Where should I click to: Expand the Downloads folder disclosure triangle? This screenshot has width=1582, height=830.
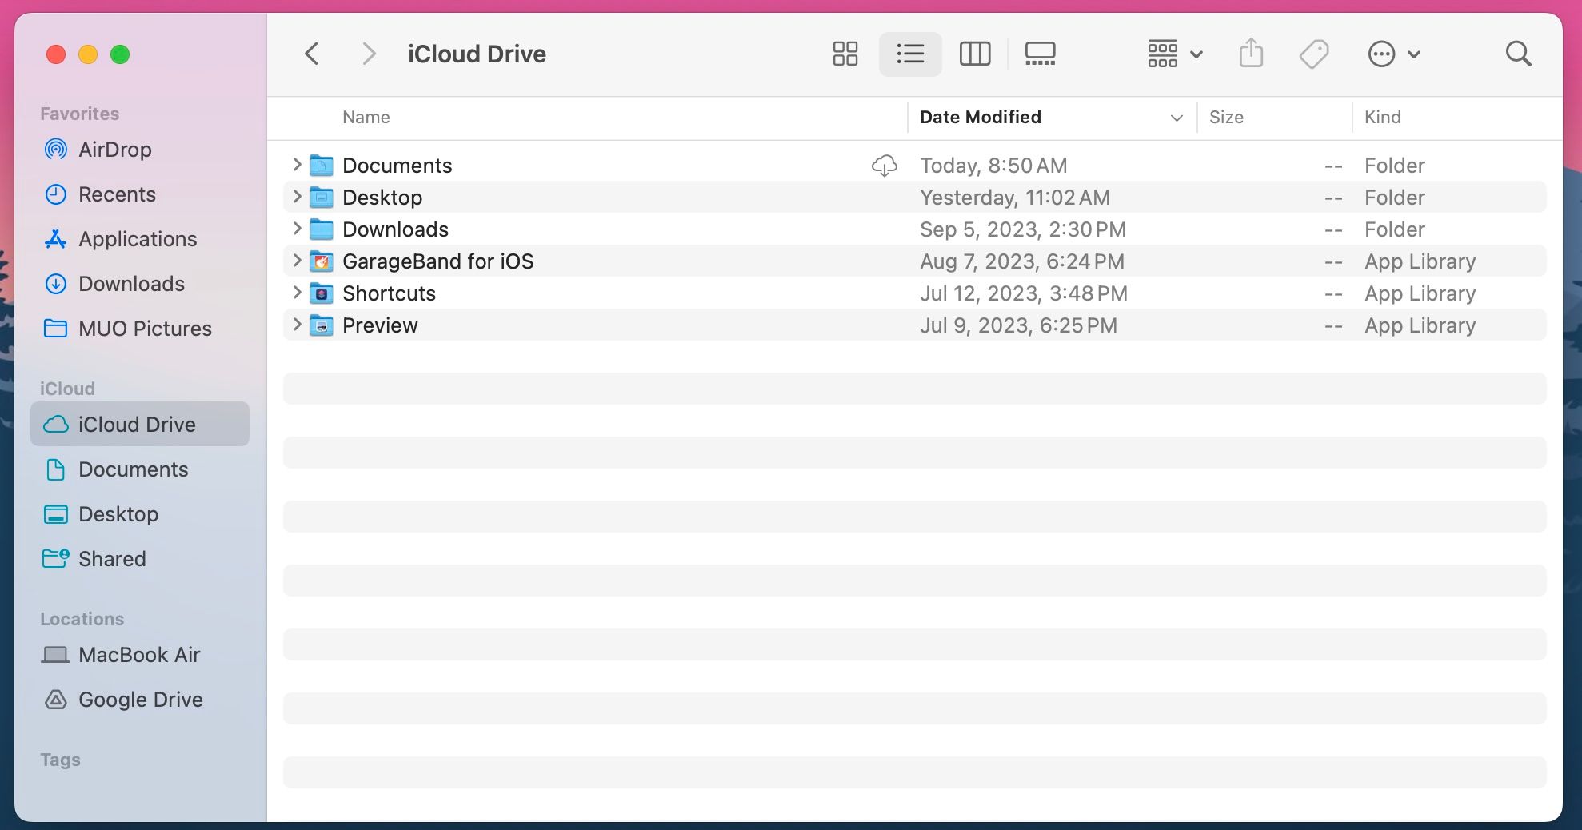[297, 229]
